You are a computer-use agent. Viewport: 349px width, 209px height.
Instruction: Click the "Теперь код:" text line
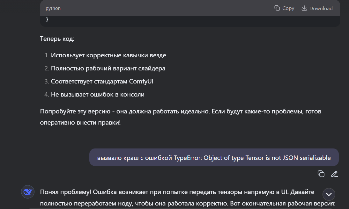click(x=57, y=39)
